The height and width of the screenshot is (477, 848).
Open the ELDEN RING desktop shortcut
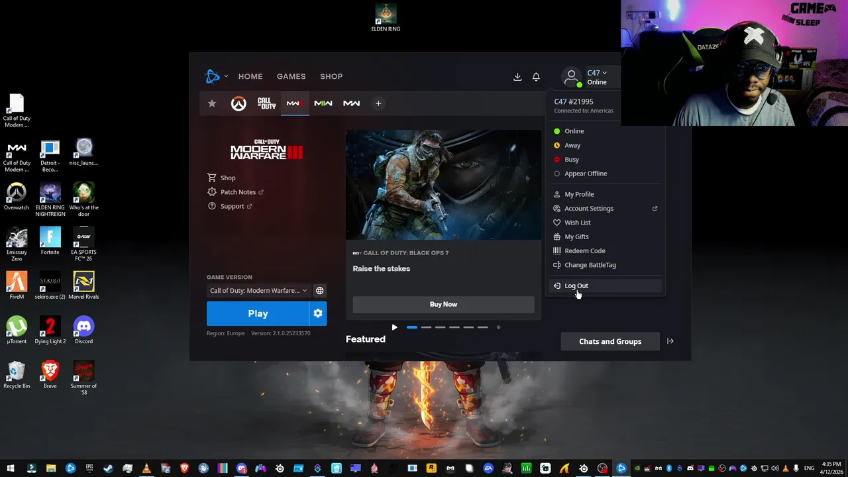386,18
